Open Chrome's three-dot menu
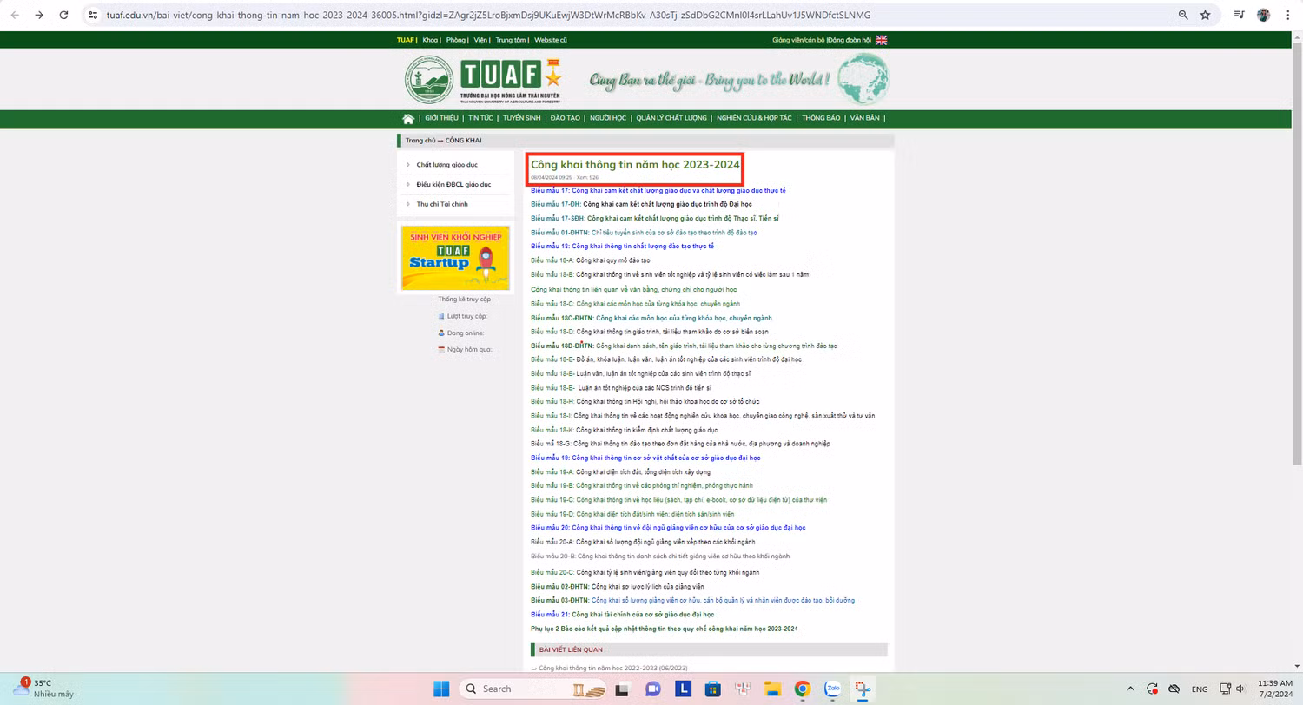The image size is (1303, 705). point(1287,15)
